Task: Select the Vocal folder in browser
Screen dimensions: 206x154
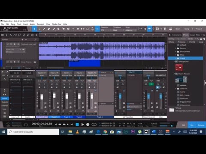Action: (x=185, y=58)
